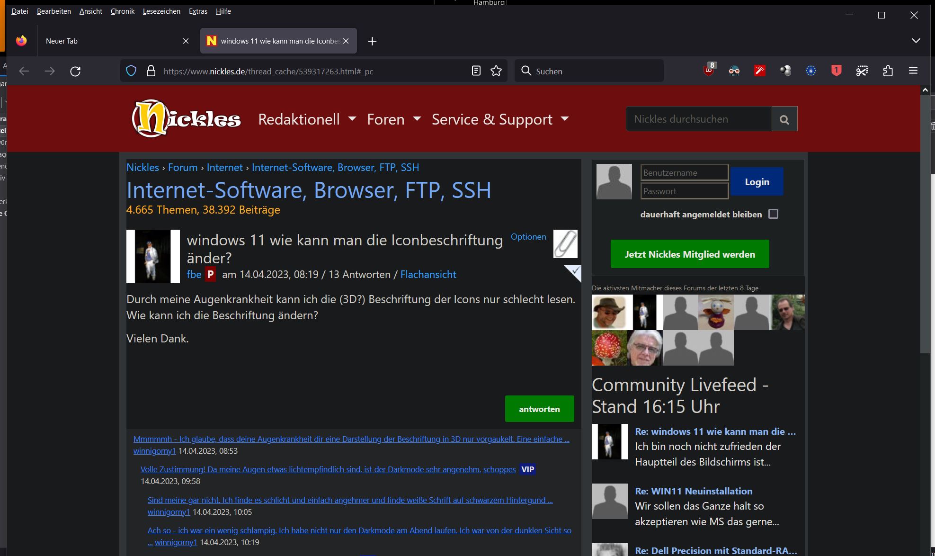Click into the Passwort field
The width and height of the screenshot is (935, 556).
pos(684,191)
